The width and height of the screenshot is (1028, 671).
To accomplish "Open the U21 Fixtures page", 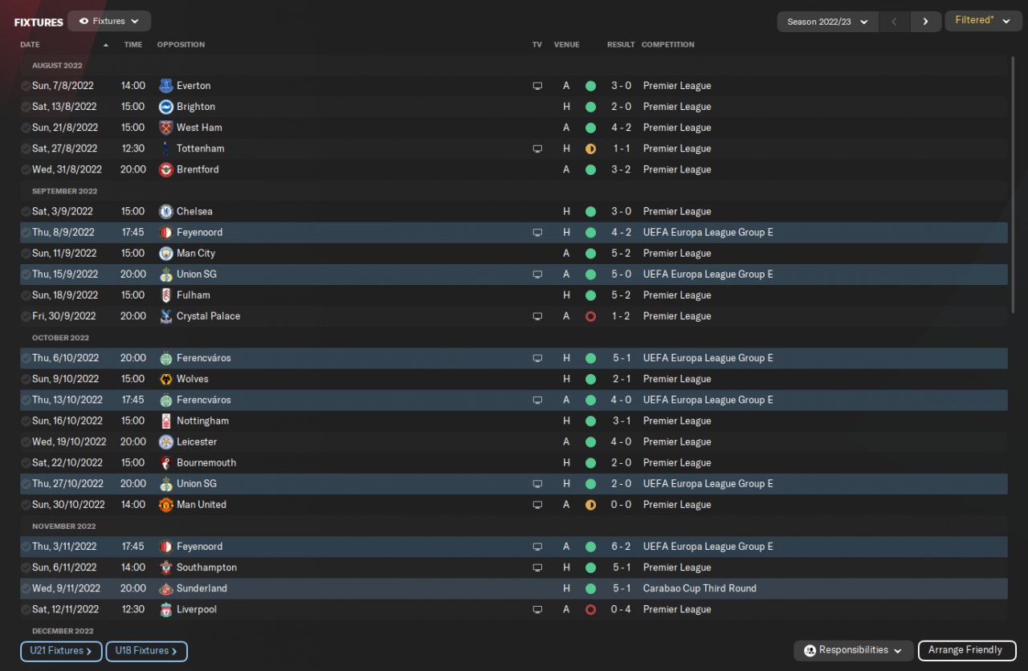I will click(61, 651).
